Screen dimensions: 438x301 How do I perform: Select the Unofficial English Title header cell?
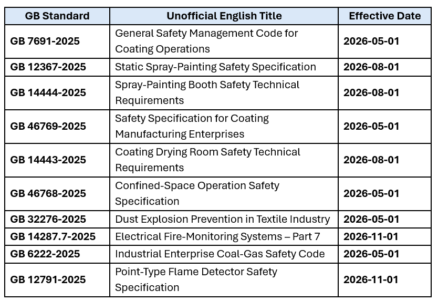(x=224, y=16)
